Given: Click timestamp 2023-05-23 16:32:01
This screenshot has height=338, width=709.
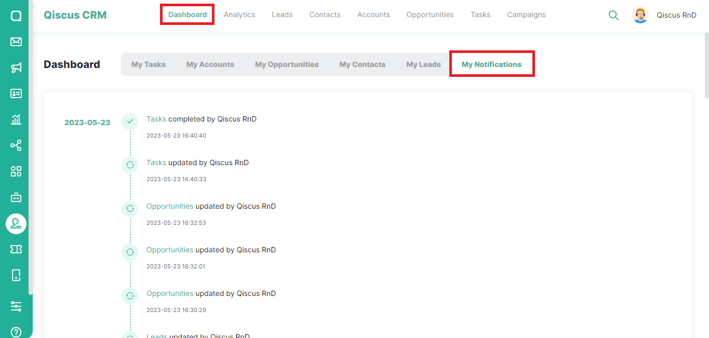Looking at the screenshot, I should (177, 266).
